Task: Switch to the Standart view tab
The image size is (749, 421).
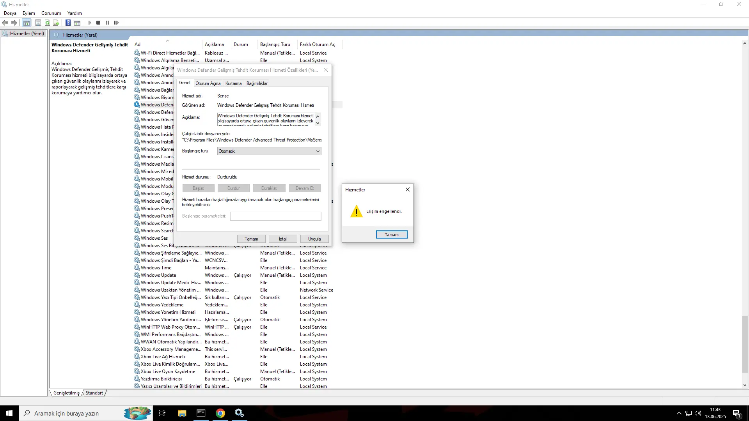Action: tap(94, 393)
